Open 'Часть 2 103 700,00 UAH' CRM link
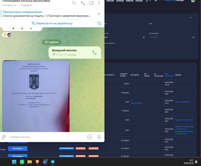This screenshot has height=166, width=201. click(184, 120)
